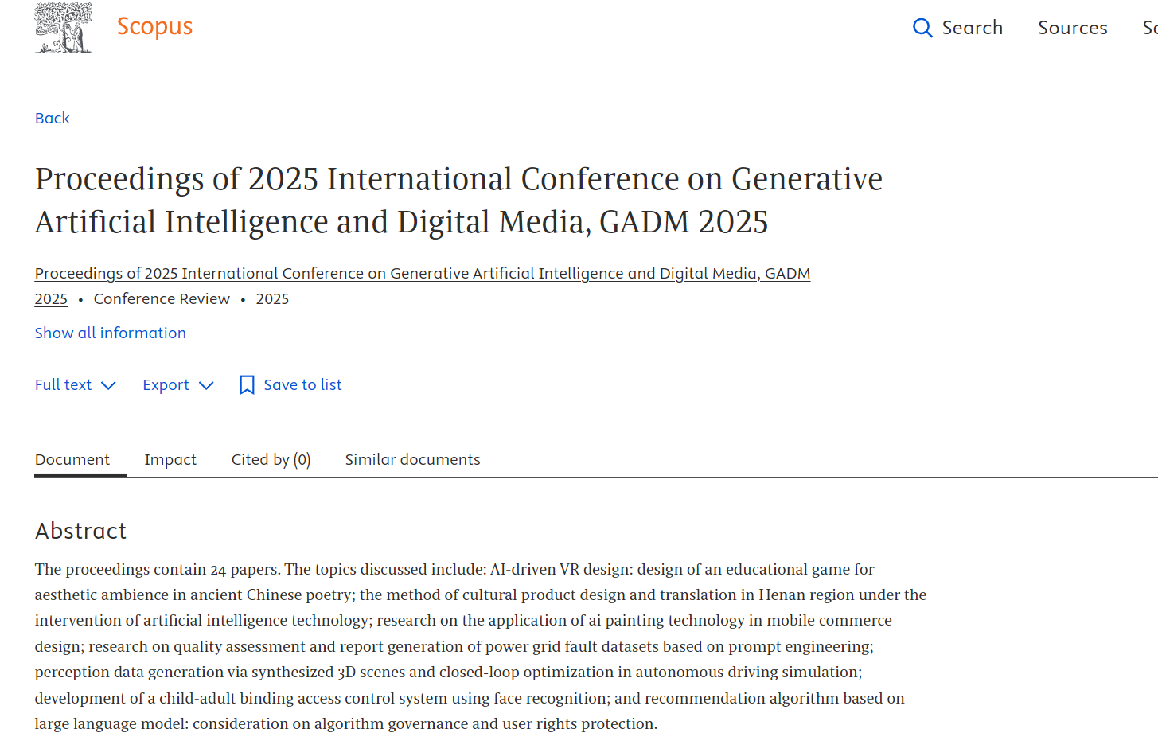Click the magnifying glass search icon
Image resolution: width=1158 pixels, height=733 pixels.
click(922, 28)
